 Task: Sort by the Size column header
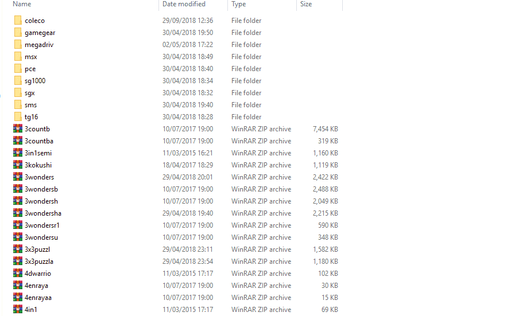tap(306, 4)
